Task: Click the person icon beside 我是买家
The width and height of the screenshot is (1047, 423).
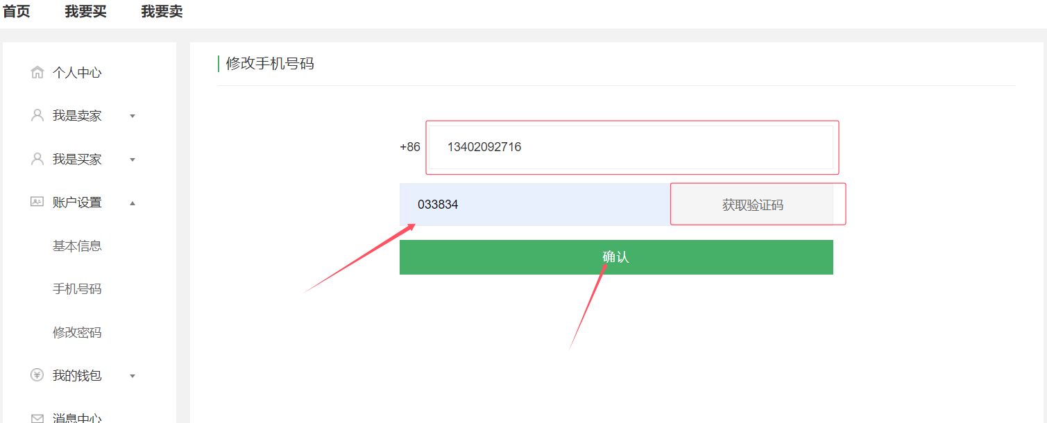Action: tap(37, 159)
